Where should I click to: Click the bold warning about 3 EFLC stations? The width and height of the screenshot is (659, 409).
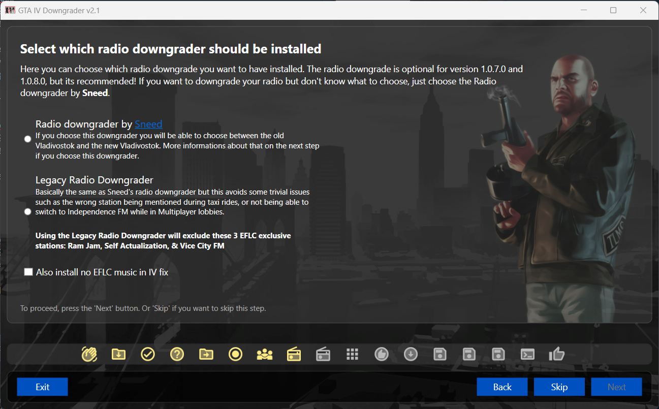pyautogui.click(x=163, y=241)
